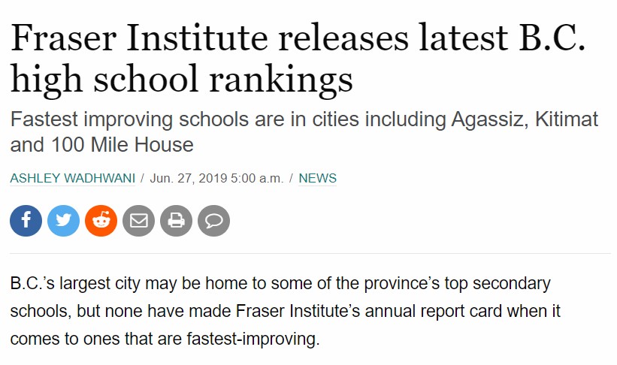
Task: Click the divider line below share icons
Action: pyautogui.click(x=310, y=254)
